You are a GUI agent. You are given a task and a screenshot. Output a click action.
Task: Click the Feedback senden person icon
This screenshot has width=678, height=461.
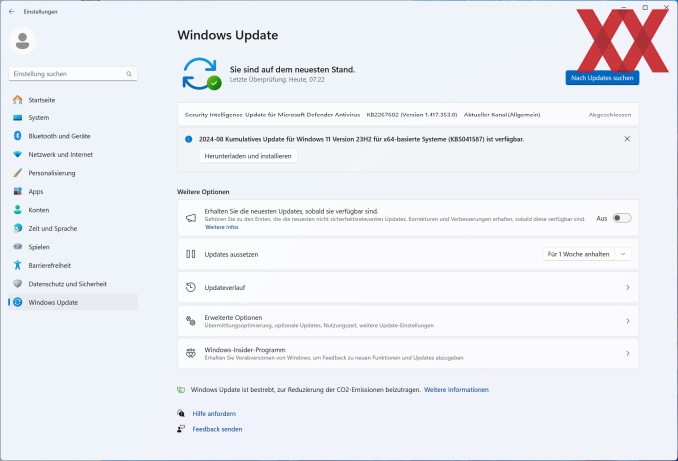coord(181,429)
